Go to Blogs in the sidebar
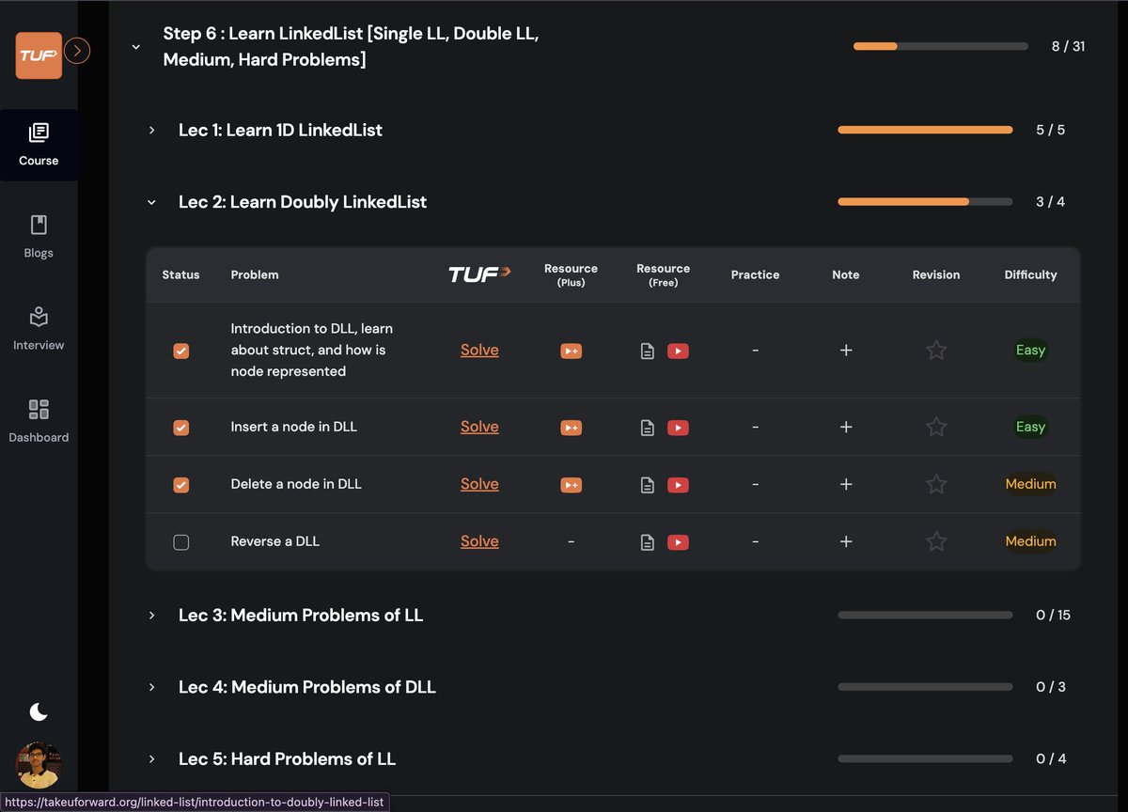1128x812 pixels. click(x=39, y=237)
